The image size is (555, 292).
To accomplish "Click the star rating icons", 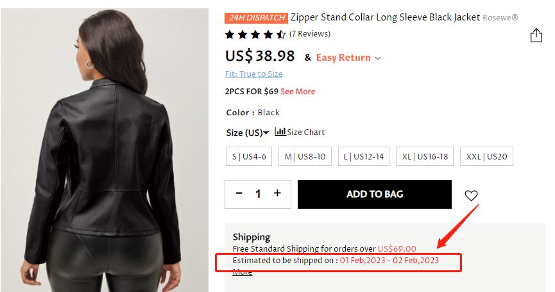I will (x=255, y=34).
